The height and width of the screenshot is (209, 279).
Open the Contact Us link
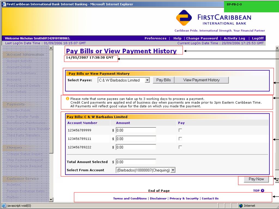pos(210,198)
